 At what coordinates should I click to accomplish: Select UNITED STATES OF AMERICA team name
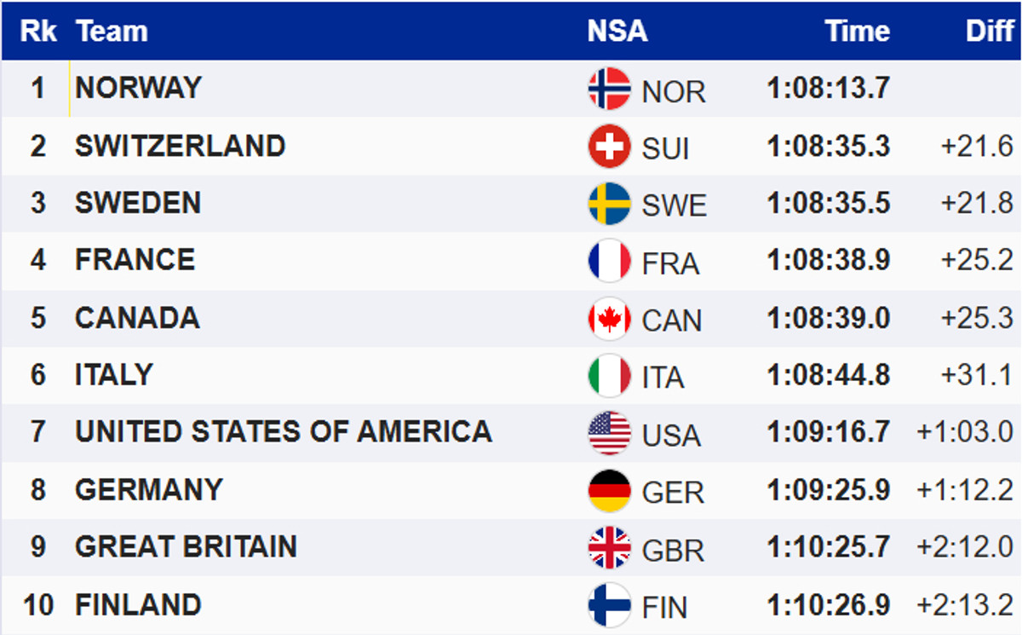[x=283, y=431]
